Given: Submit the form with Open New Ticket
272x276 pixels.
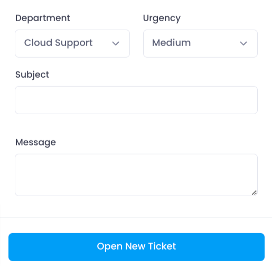Looking at the screenshot, I should [x=136, y=247].
